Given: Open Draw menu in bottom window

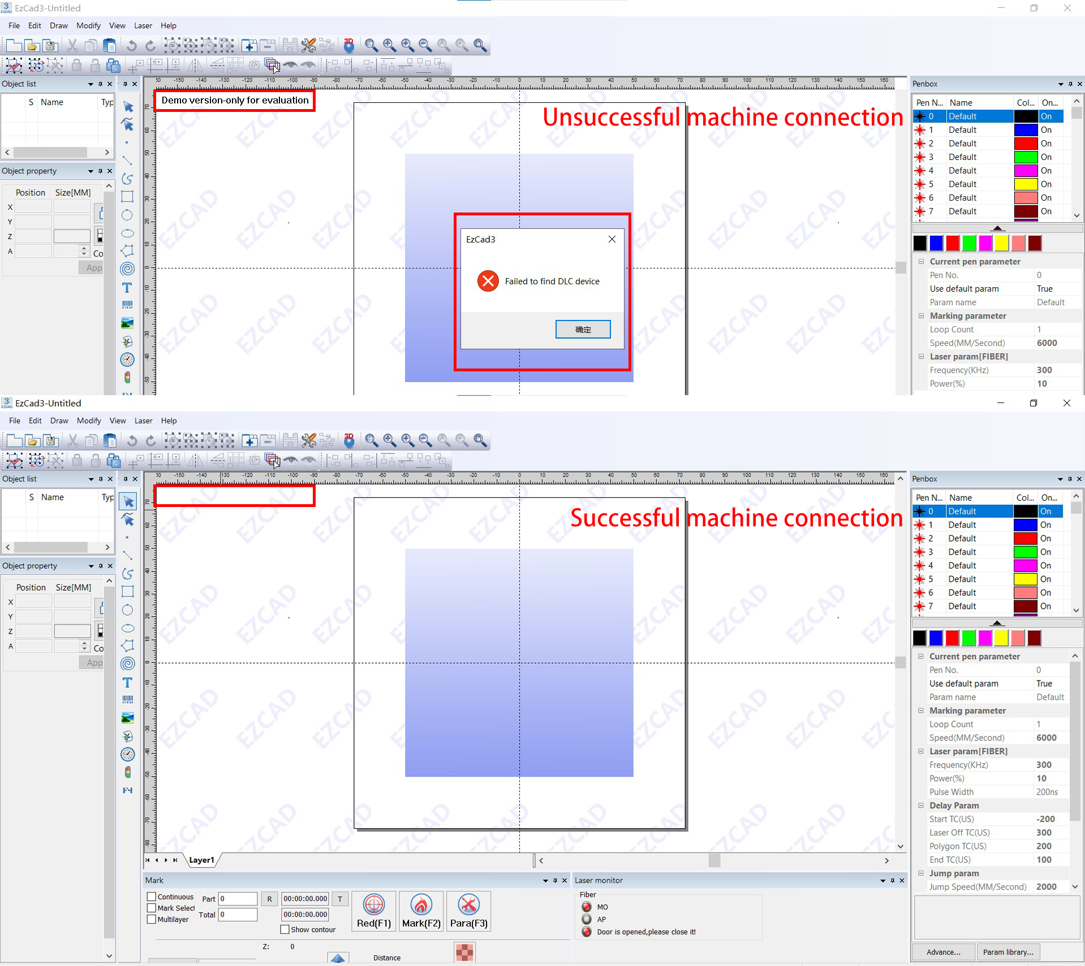Looking at the screenshot, I should [59, 421].
